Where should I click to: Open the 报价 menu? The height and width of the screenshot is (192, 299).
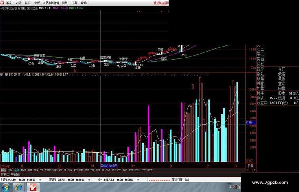[x=27, y=3]
